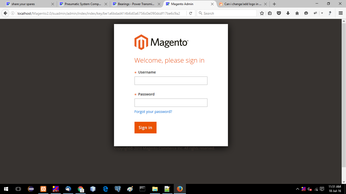Click the browser Search box
The width and height of the screenshot is (346, 194).
point(227,13)
